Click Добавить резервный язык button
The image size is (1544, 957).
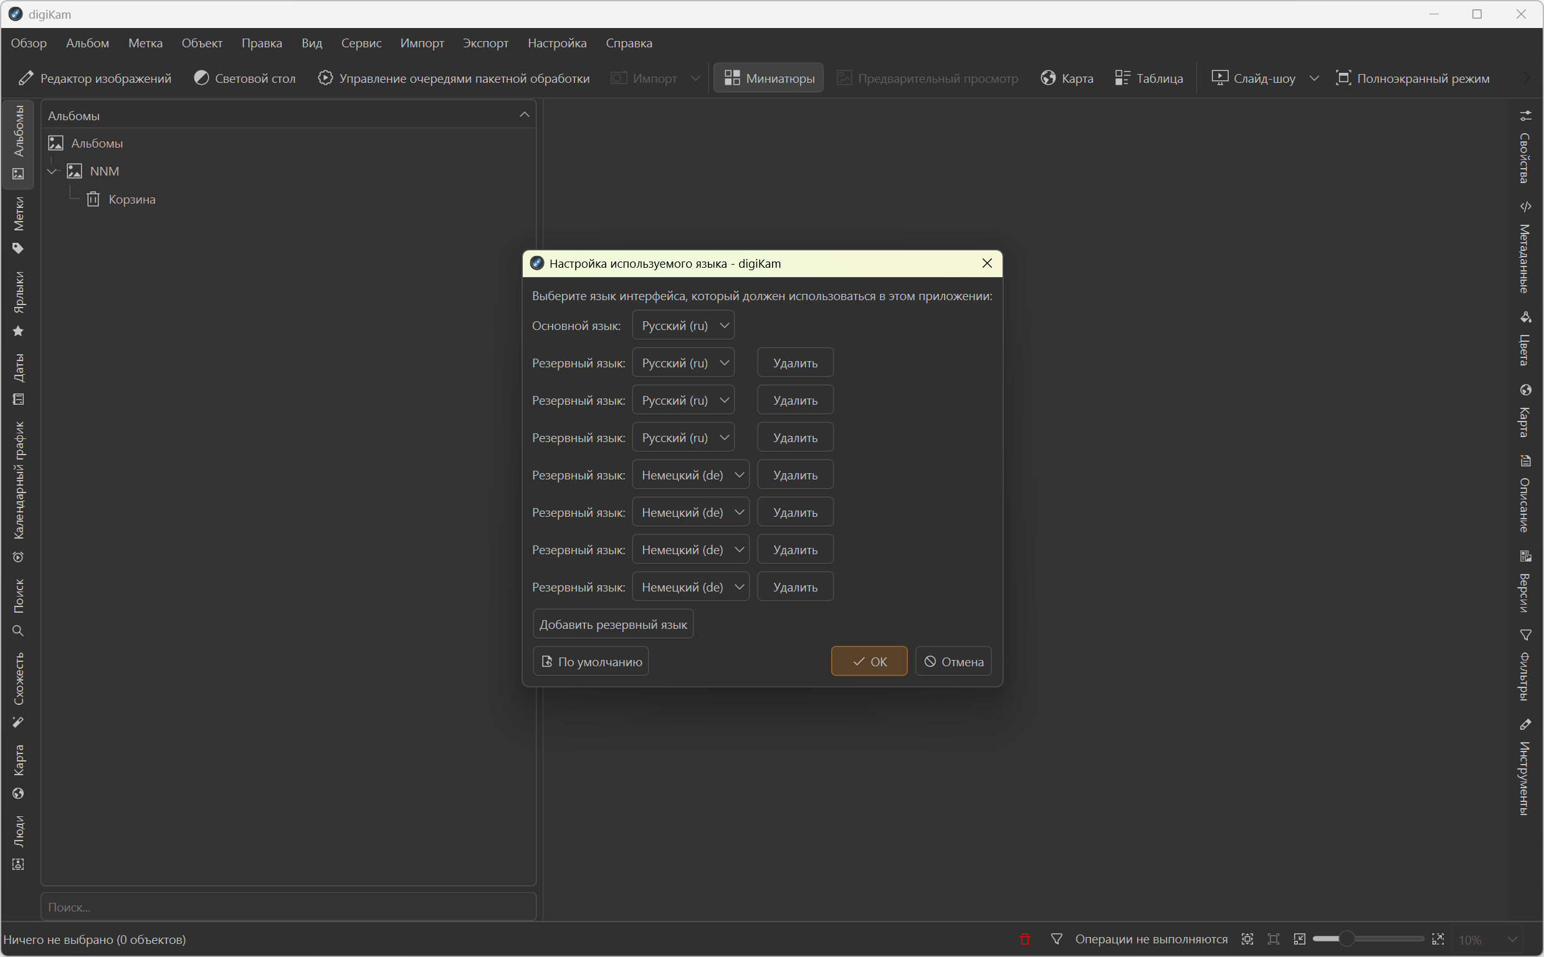tap(613, 624)
